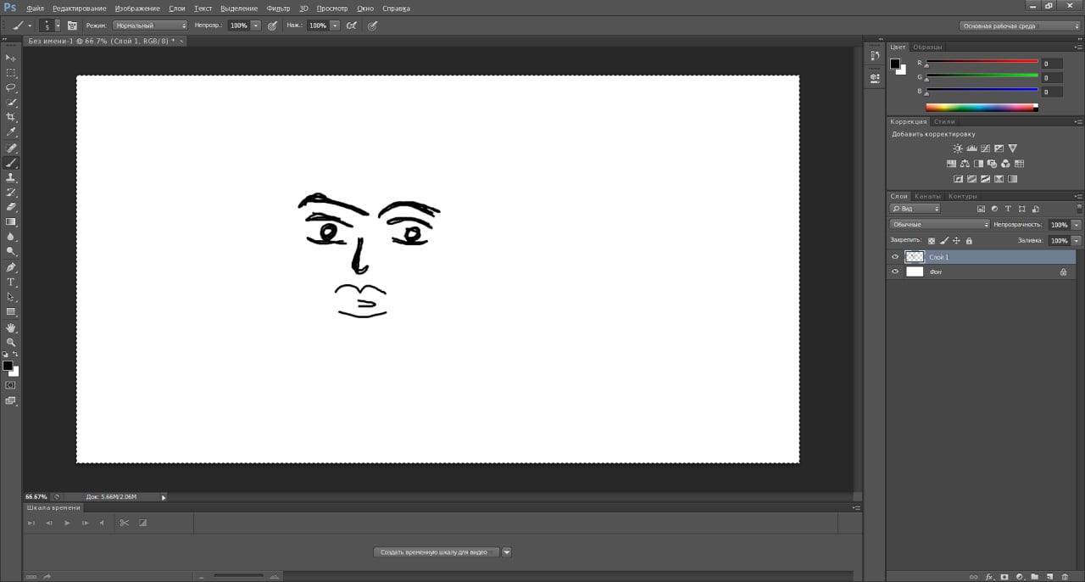Toggle lock position of layer
This screenshot has width=1085, height=582.
tap(957, 241)
